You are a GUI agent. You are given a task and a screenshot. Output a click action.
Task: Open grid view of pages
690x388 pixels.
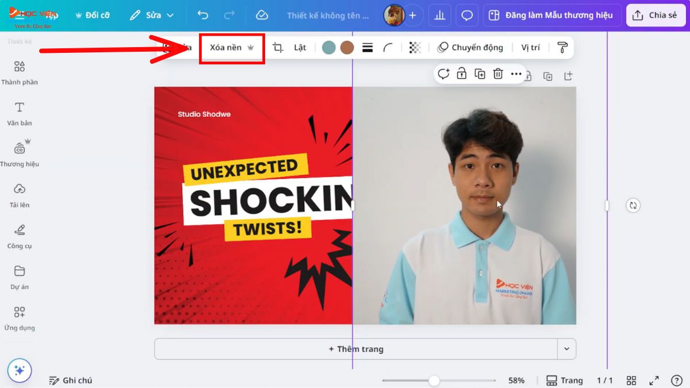pyautogui.click(x=631, y=381)
